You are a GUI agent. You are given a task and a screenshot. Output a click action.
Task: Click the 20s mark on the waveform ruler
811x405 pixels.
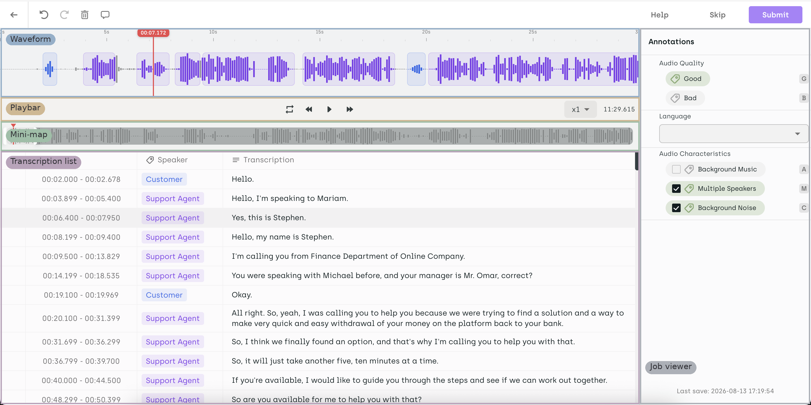tap(426, 32)
